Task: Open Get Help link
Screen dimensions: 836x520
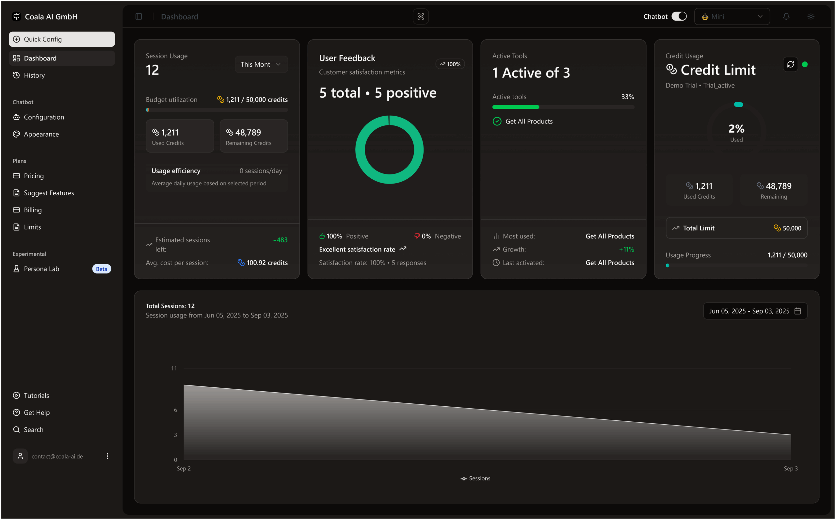Action: [37, 412]
